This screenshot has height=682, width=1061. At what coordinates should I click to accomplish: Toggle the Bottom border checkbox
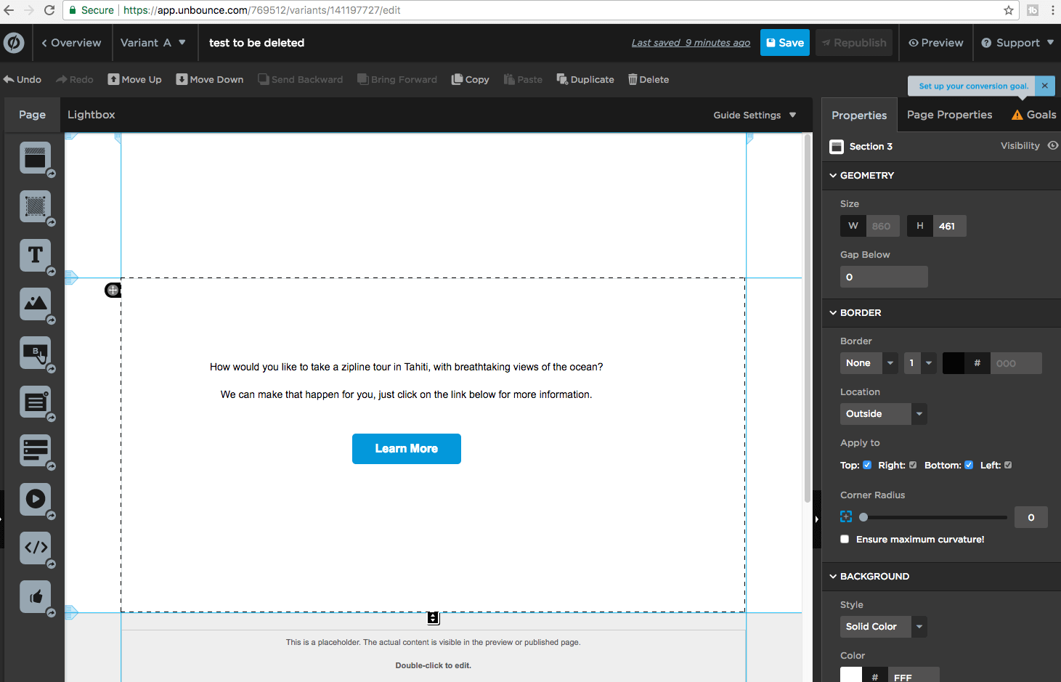click(969, 465)
